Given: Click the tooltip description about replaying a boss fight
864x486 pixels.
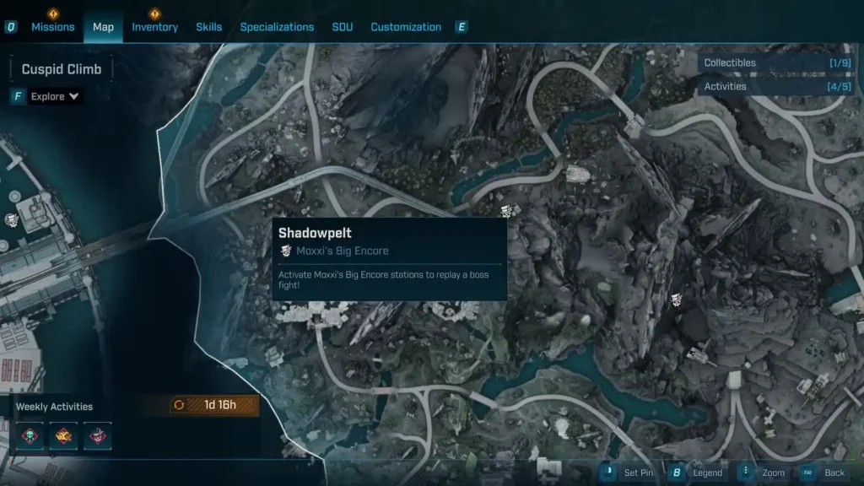Looking at the screenshot, I should pos(384,280).
